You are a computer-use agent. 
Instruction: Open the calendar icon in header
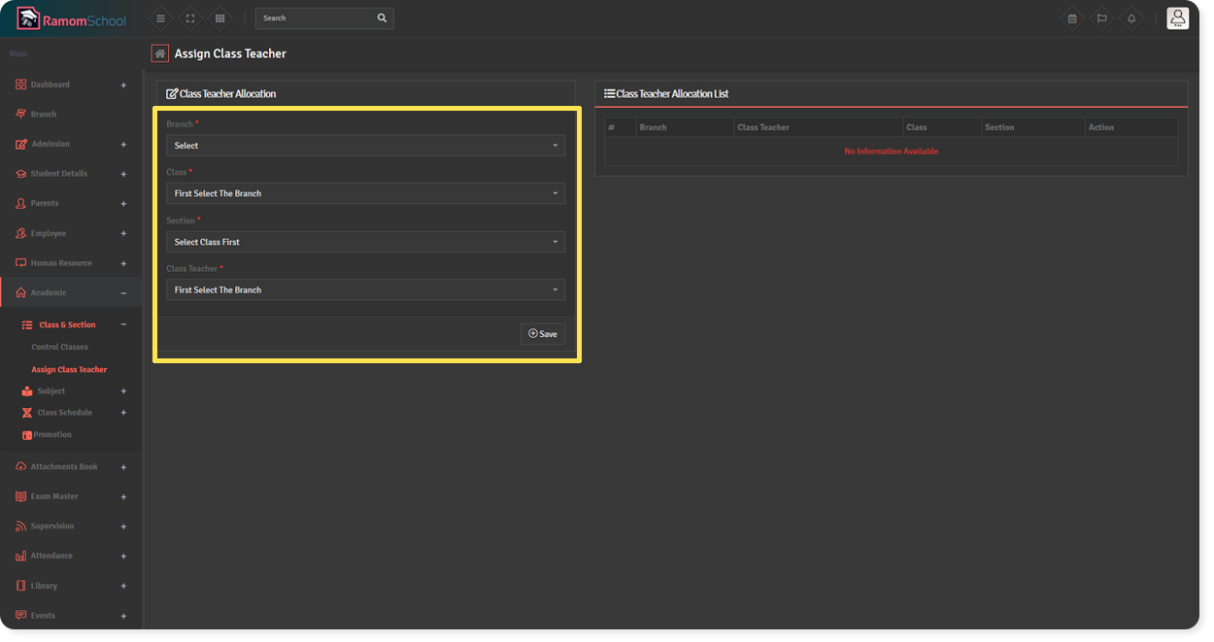click(1072, 18)
